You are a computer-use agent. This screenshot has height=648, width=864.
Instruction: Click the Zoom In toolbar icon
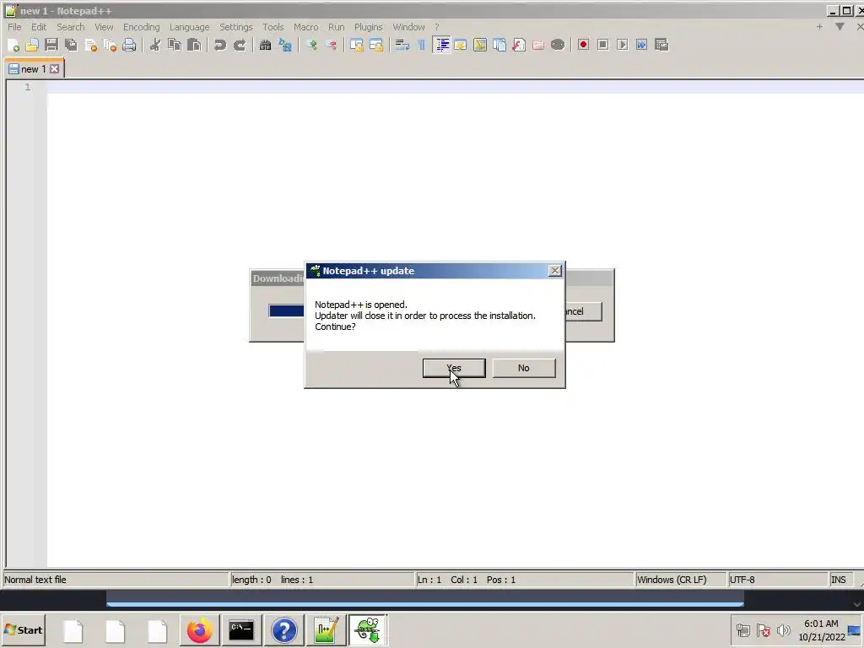[x=311, y=46]
